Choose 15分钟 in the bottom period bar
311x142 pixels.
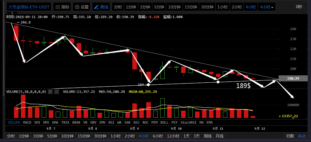click(84, 136)
